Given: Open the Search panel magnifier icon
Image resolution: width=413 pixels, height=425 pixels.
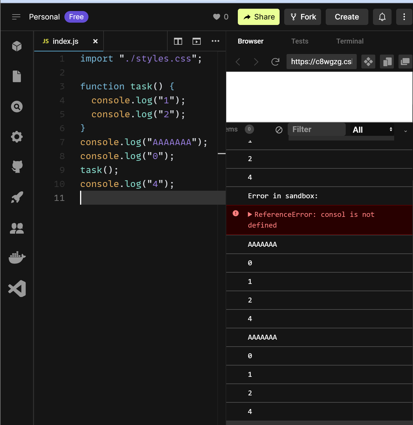Looking at the screenshot, I should (17, 107).
